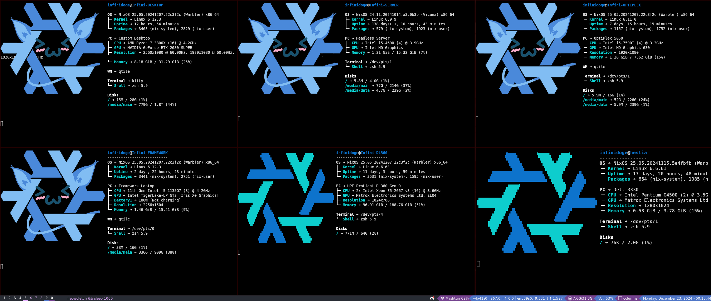The width and height of the screenshot is (711, 301).
Task: Click the 'columns' layout name label
Action: pos(630,298)
